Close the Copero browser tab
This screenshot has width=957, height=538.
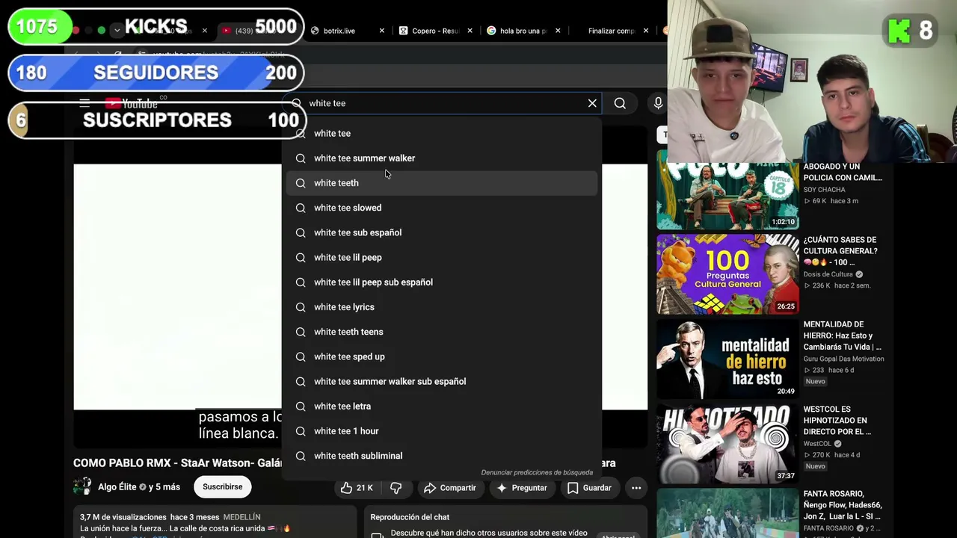click(470, 31)
